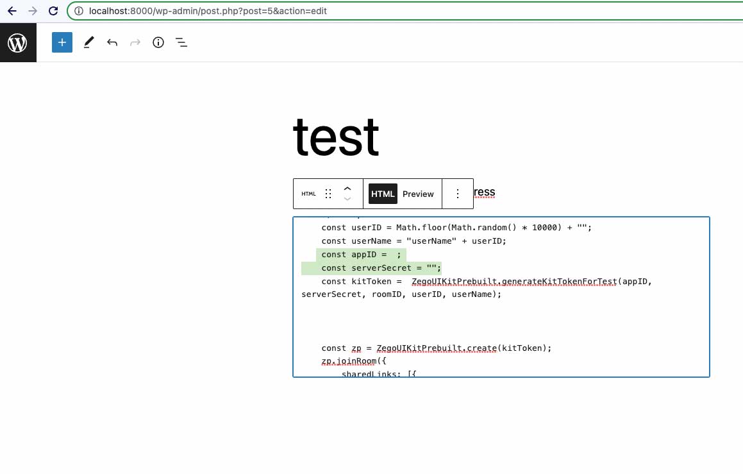Click the WordPress logo to exit editor

coord(17,43)
